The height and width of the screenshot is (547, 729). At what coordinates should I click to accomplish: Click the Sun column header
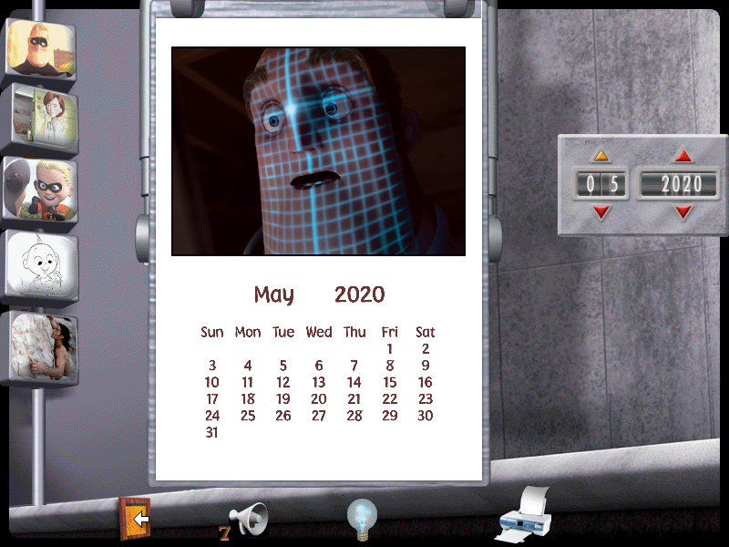coord(212,332)
